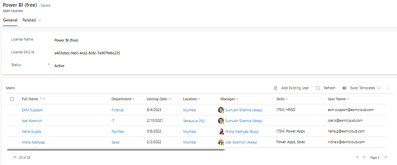
Task: Click the Secaucus (NJ) location link
Action: (194, 121)
